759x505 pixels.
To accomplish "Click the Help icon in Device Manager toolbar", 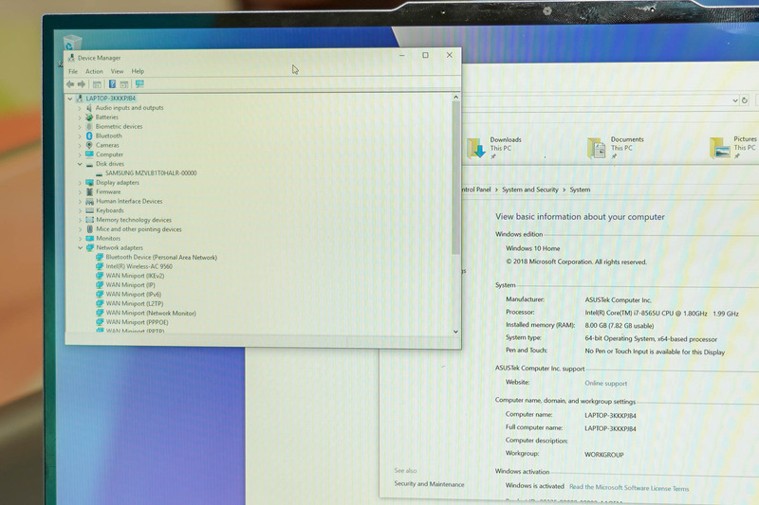I will pos(112,84).
